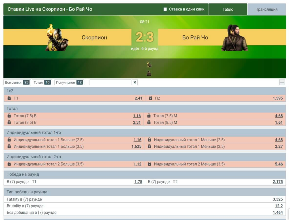Select Fatality в (7) раунде odds 3.325

[x=278, y=199]
